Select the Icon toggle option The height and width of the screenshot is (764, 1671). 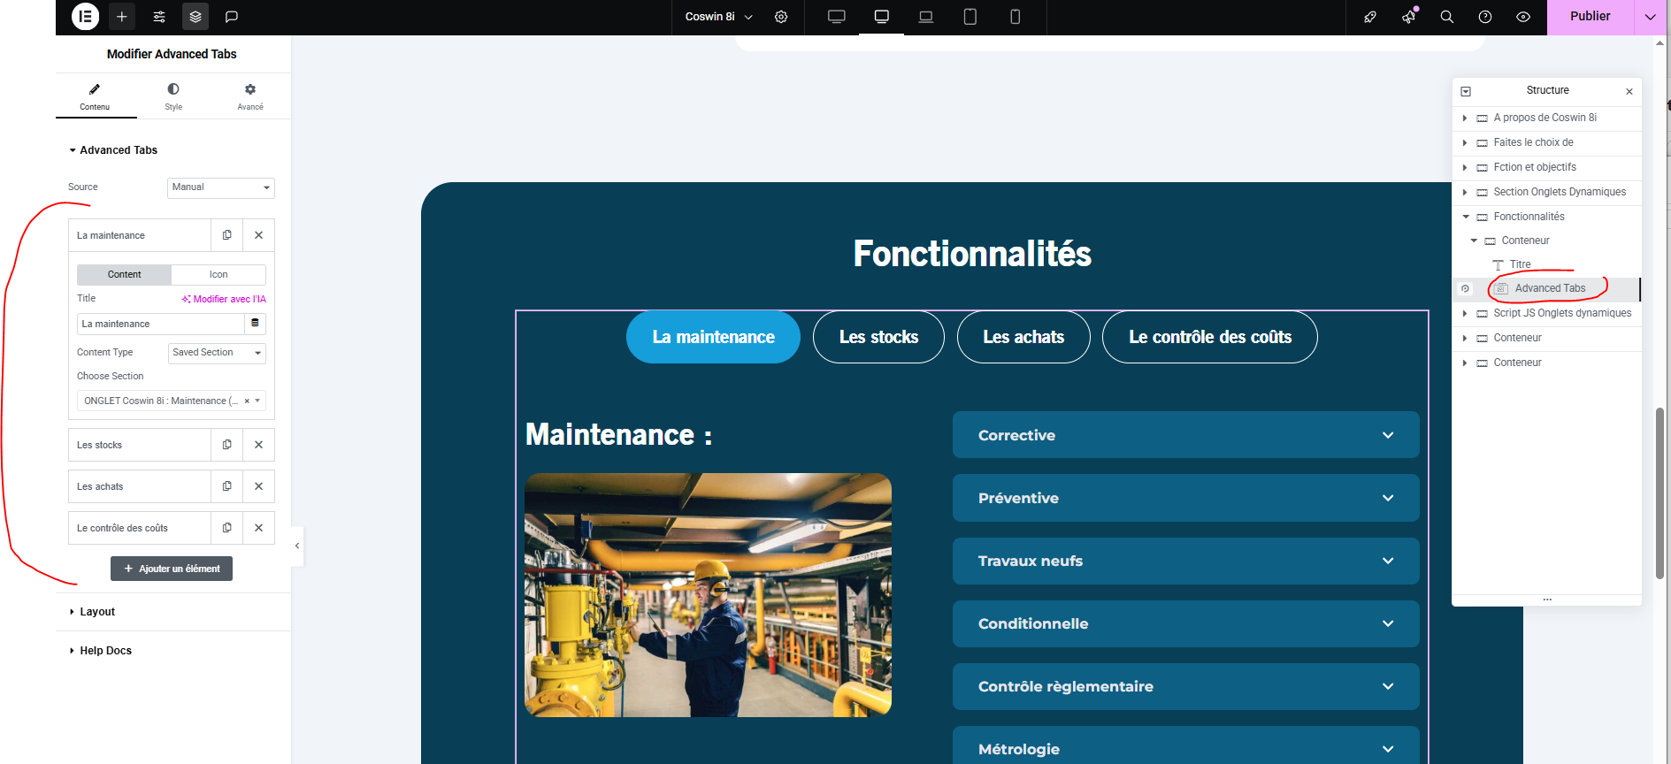(x=218, y=275)
